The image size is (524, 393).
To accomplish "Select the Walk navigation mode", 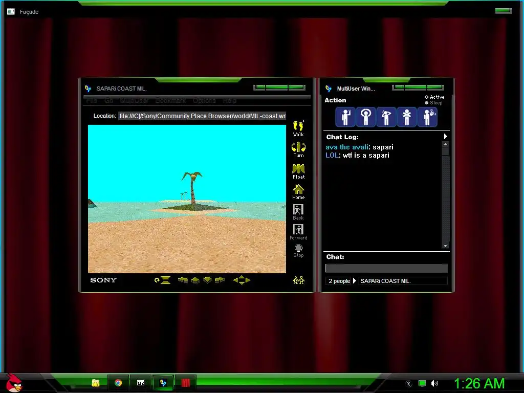I will 298,128.
